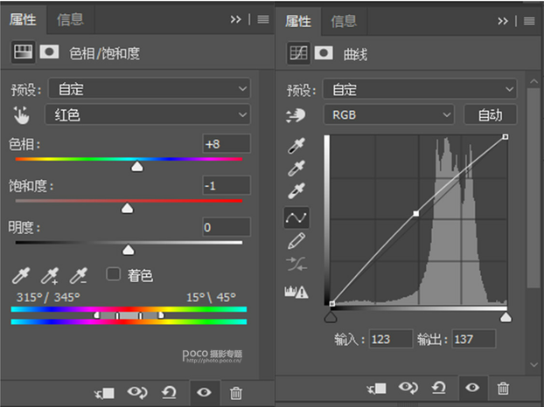
Task: Click the Curves layer mask icon
Action: tap(324, 53)
